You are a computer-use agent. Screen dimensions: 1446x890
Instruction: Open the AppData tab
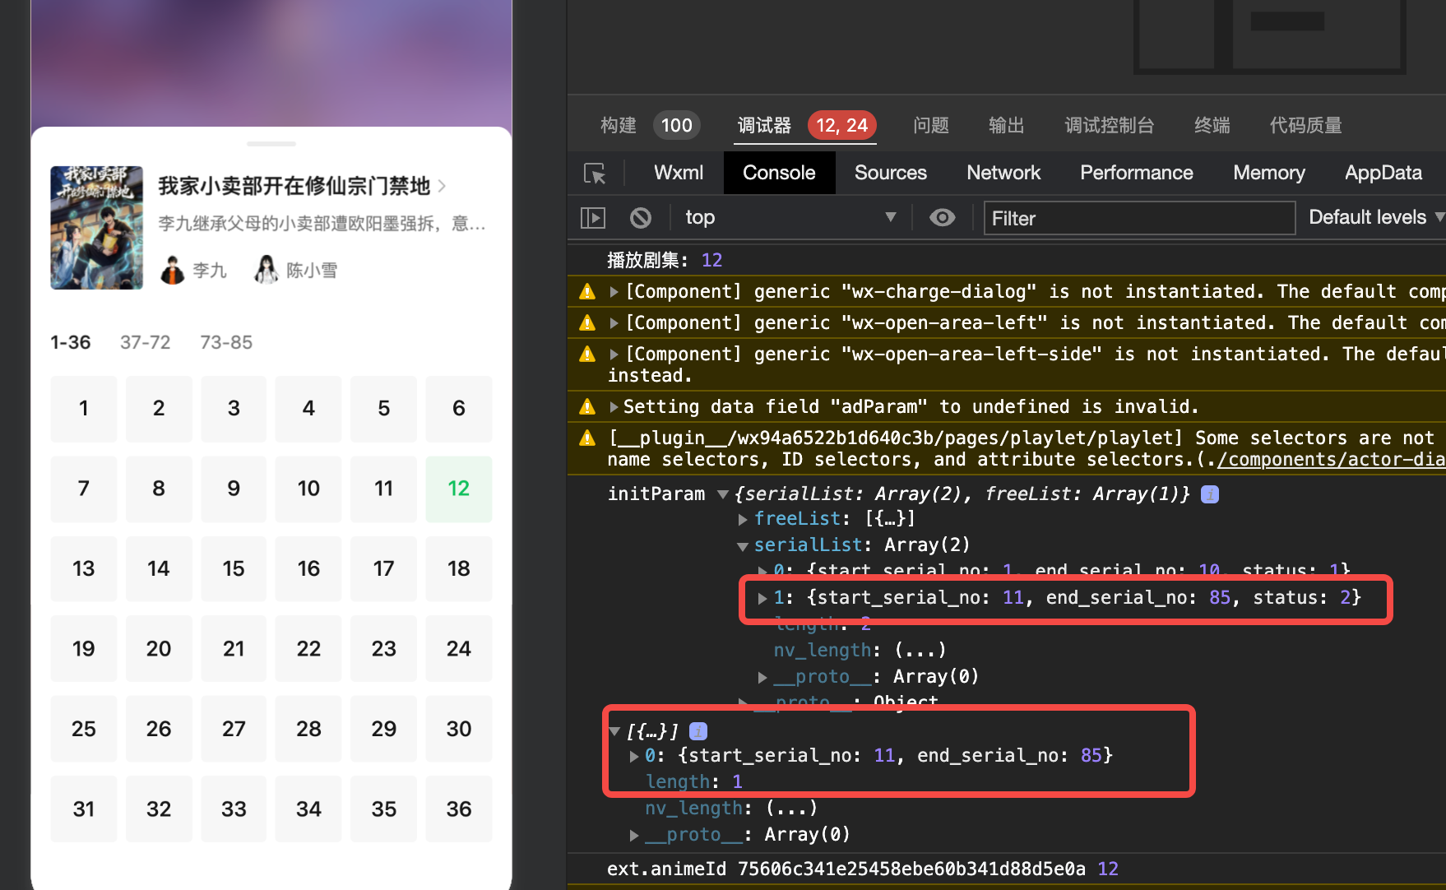click(1383, 173)
